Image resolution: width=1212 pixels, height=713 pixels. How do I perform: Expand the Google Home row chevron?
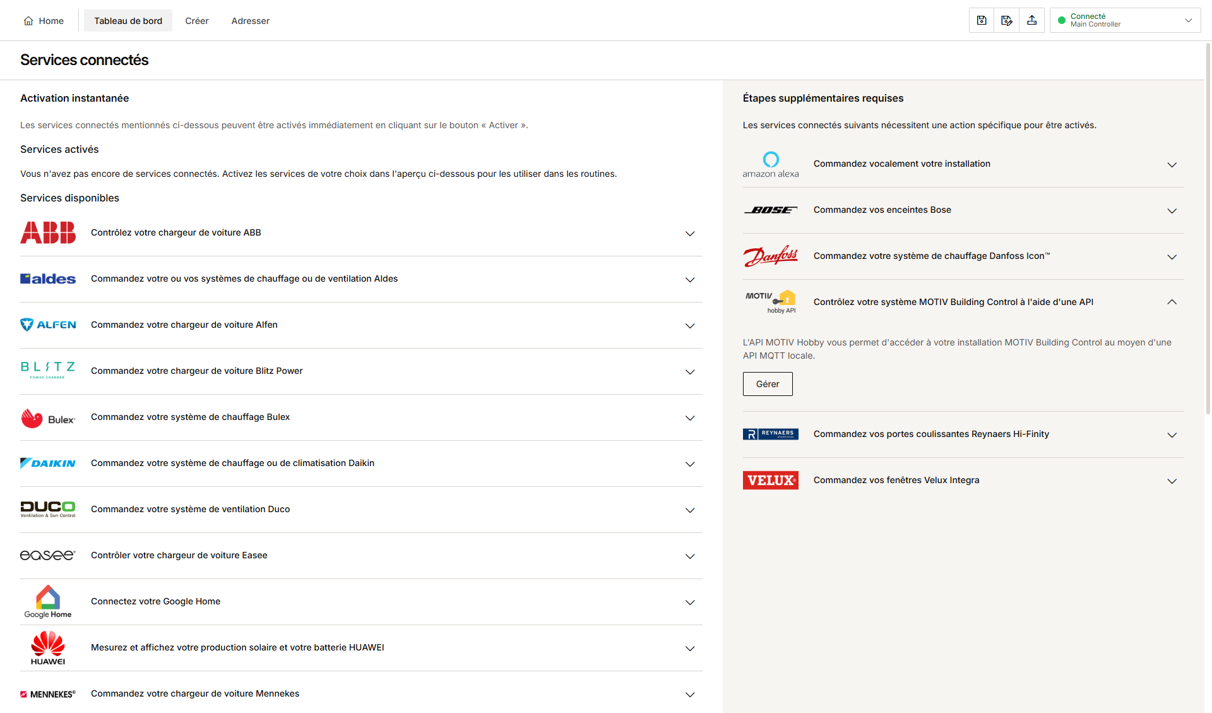click(x=690, y=602)
